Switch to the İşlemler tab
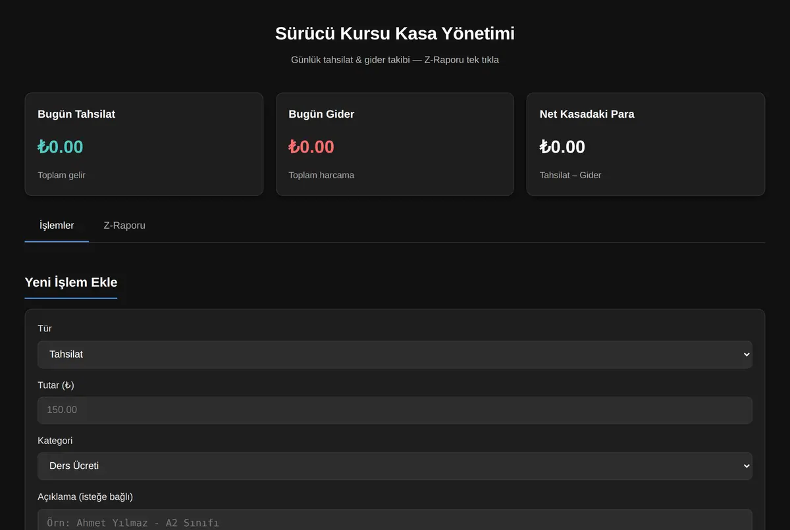Screen dimensions: 790x530 coord(57,226)
